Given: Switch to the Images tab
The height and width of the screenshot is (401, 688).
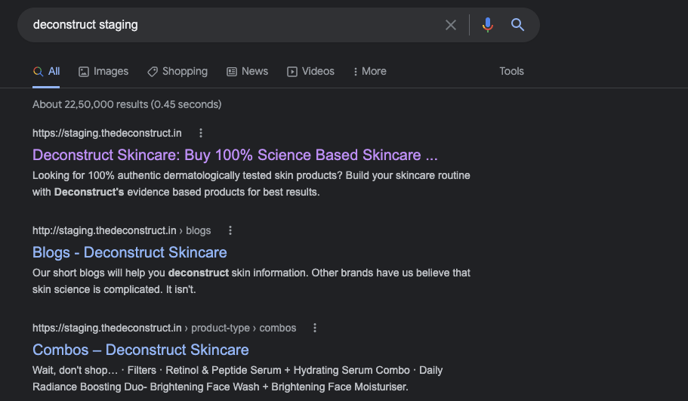Looking at the screenshot, I should pyautogui.click(x=103, y=72).
